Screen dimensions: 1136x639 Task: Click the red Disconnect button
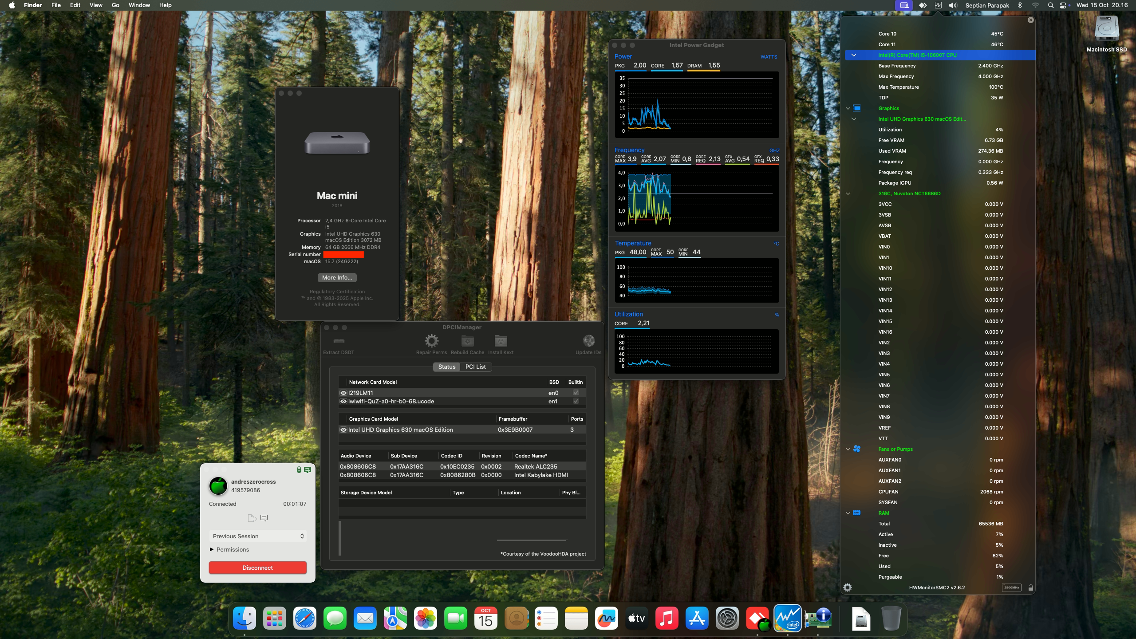tap(258, 567)
